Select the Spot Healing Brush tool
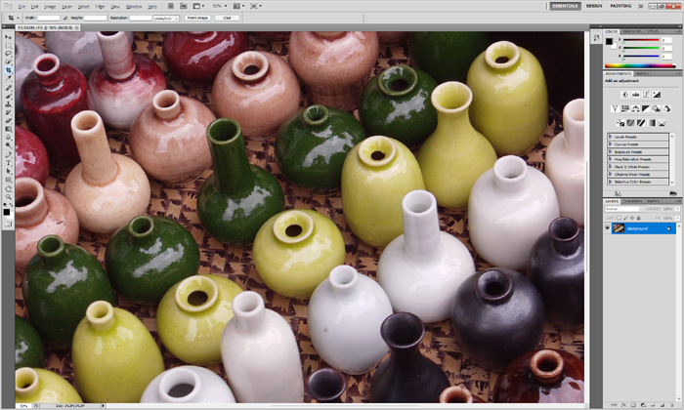This screenshot has width=684, height=410. [x=8, y=89]
